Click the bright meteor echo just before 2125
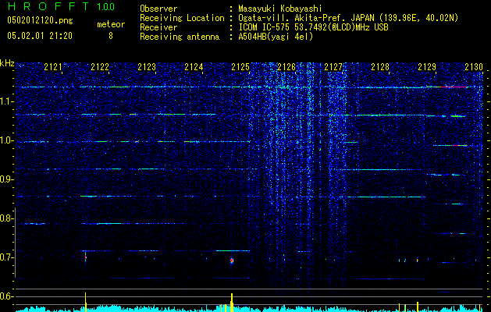 [232, 261]
